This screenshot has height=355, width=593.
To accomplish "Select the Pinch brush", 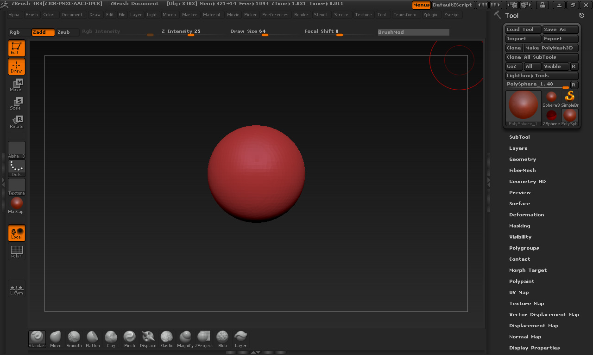I will (x=130, y=339).
